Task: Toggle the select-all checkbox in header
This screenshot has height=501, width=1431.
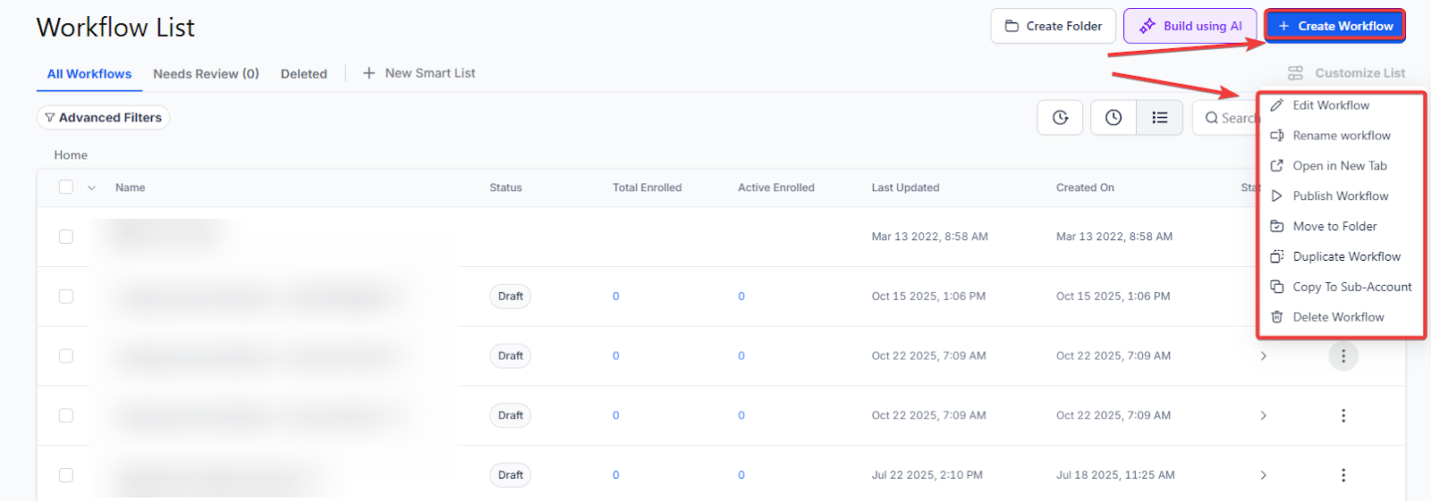Action: [66, 188]
